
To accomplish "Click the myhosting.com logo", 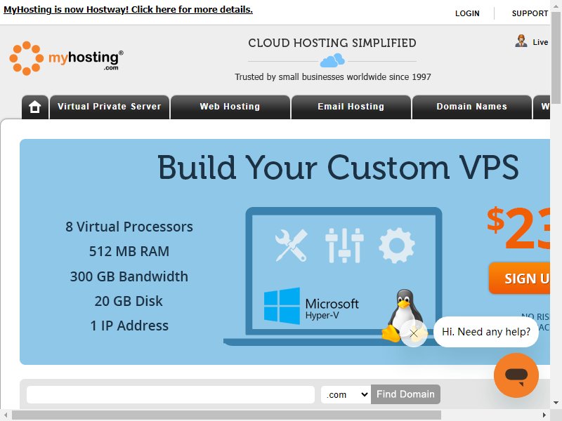I will (66, 58).
